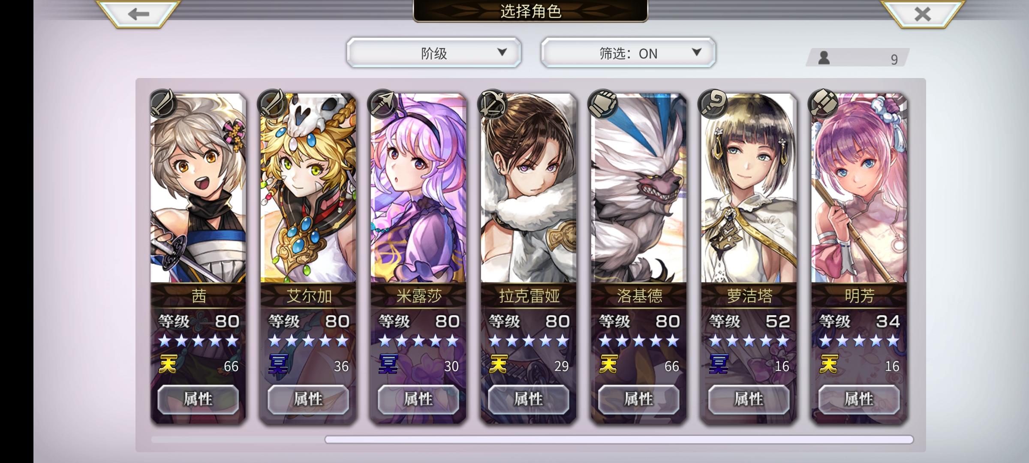Expand the 筛选: ON filter dropdown
This screenshot has width=1029, height=463.
(x=628, y=53)
